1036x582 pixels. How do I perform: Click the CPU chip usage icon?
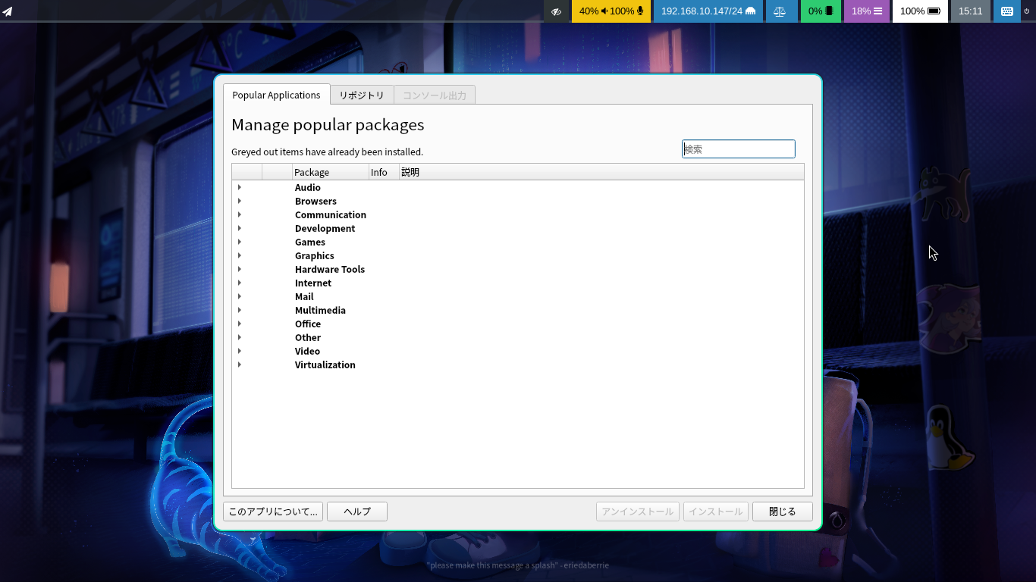(829, 11)
